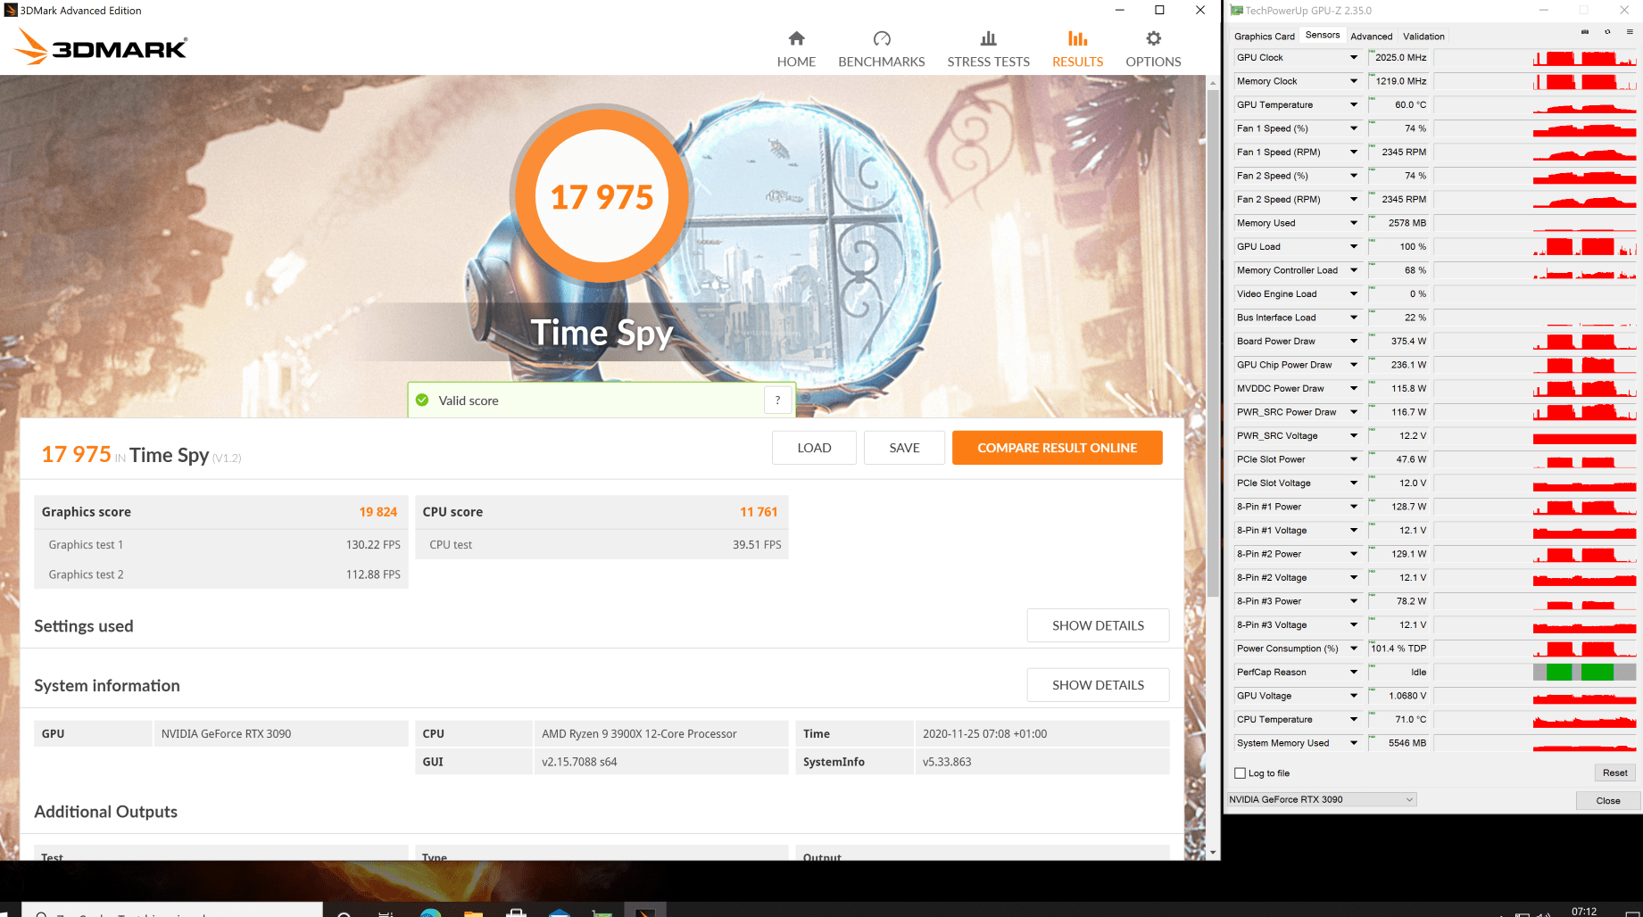
Task: Open the MVDDC Power Draw dropdown
Action: pyautogui.click(x=1354, y=389)
